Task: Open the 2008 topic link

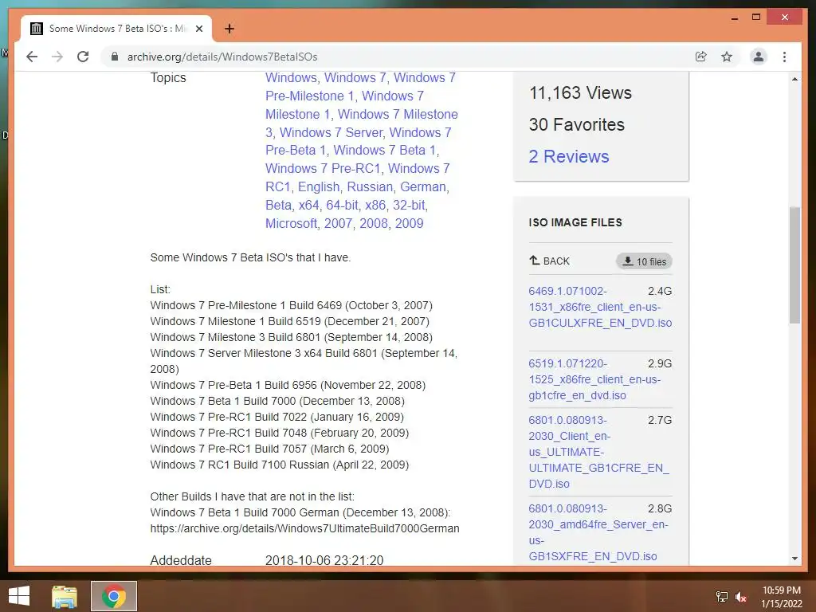Action: click(374, 223)
